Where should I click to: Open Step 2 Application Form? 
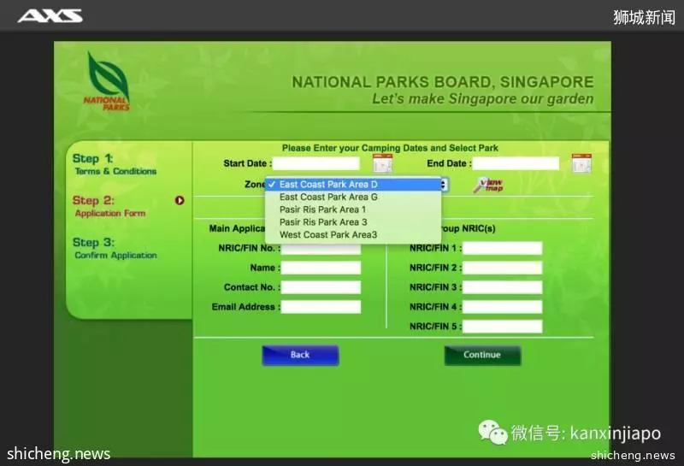pos(109,206)
